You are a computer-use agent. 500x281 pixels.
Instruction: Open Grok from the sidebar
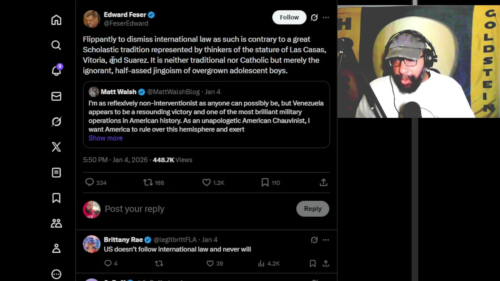(x=56, y=122)
